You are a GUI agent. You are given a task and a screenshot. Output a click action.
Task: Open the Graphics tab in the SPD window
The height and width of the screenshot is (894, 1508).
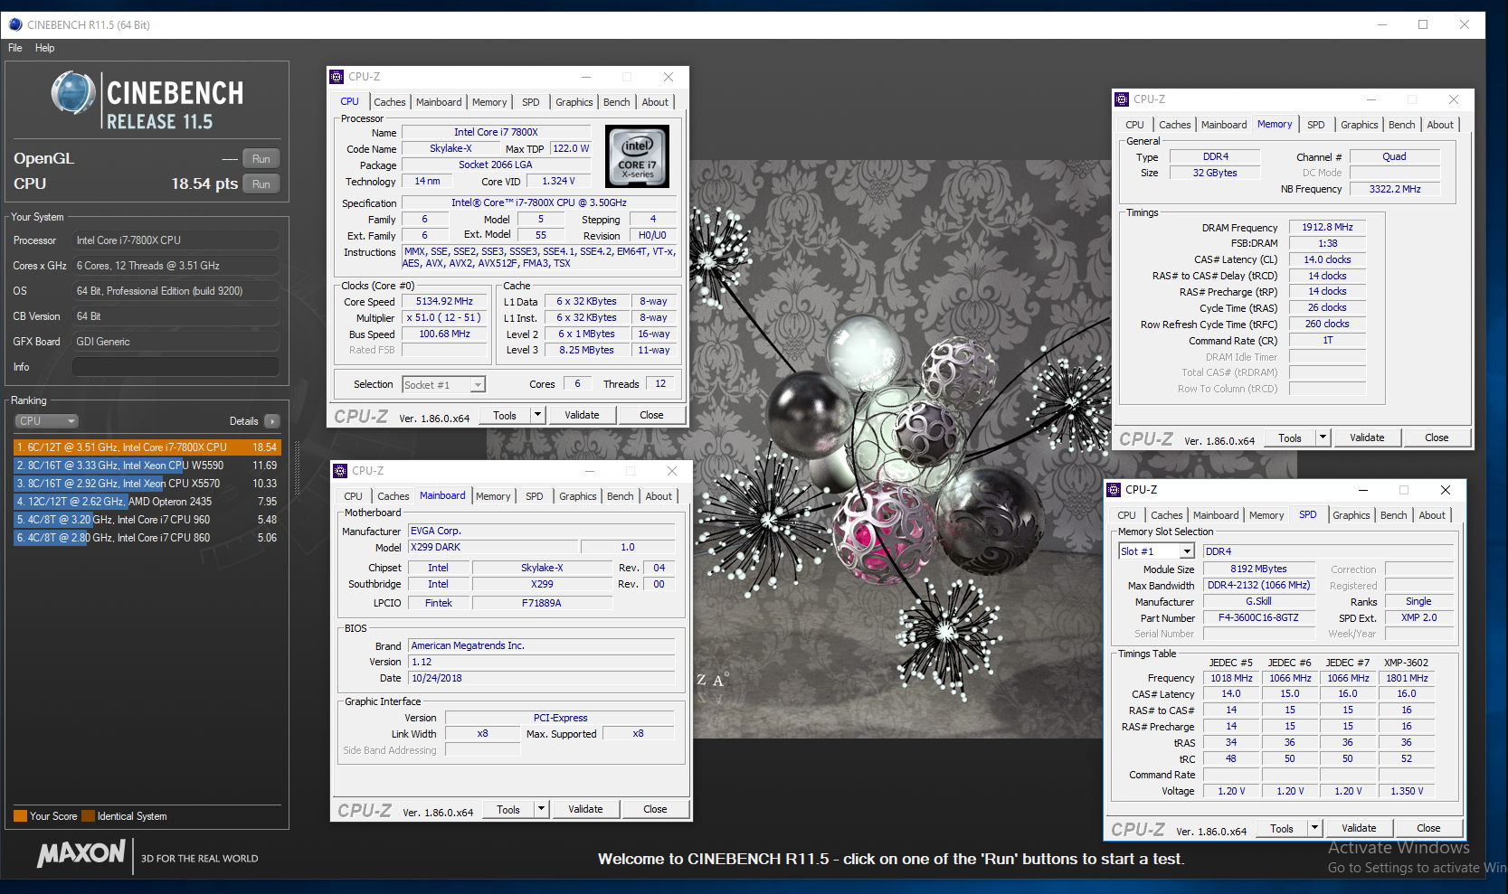coord(1352,515)
